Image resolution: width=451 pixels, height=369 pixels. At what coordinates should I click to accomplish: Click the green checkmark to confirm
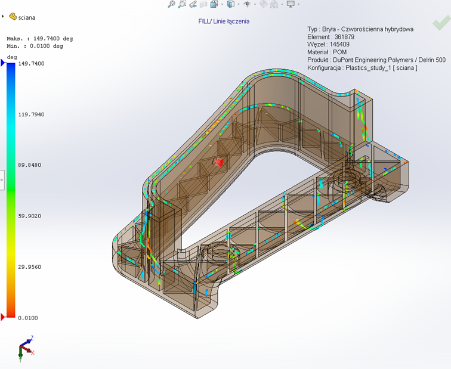441,23
